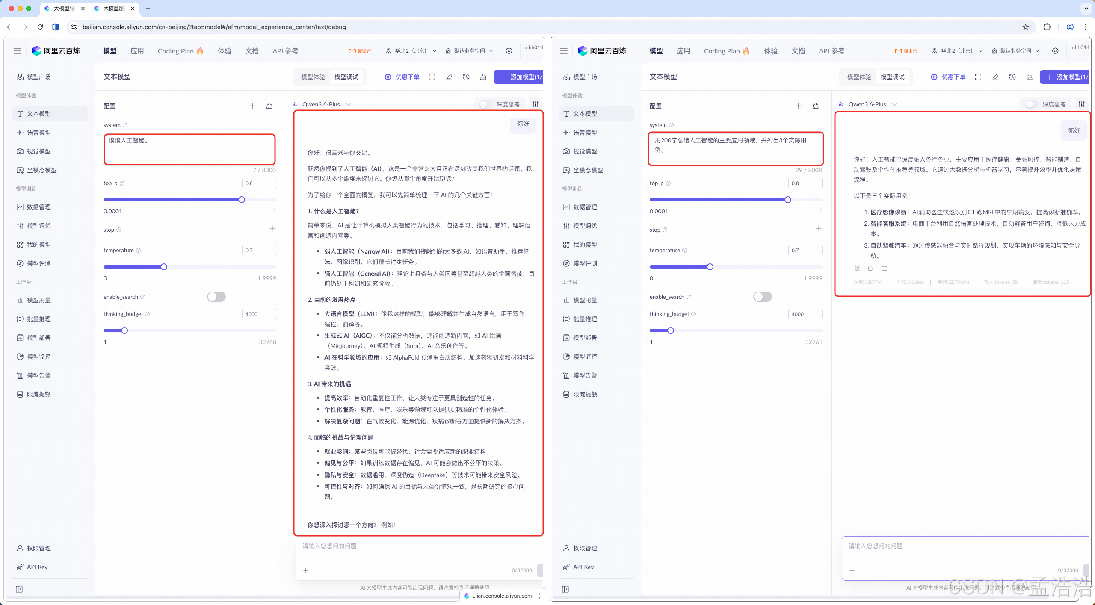1095x605 pixels.
Task: Add stop sequence plus in left window
Action: pos(272,229)
